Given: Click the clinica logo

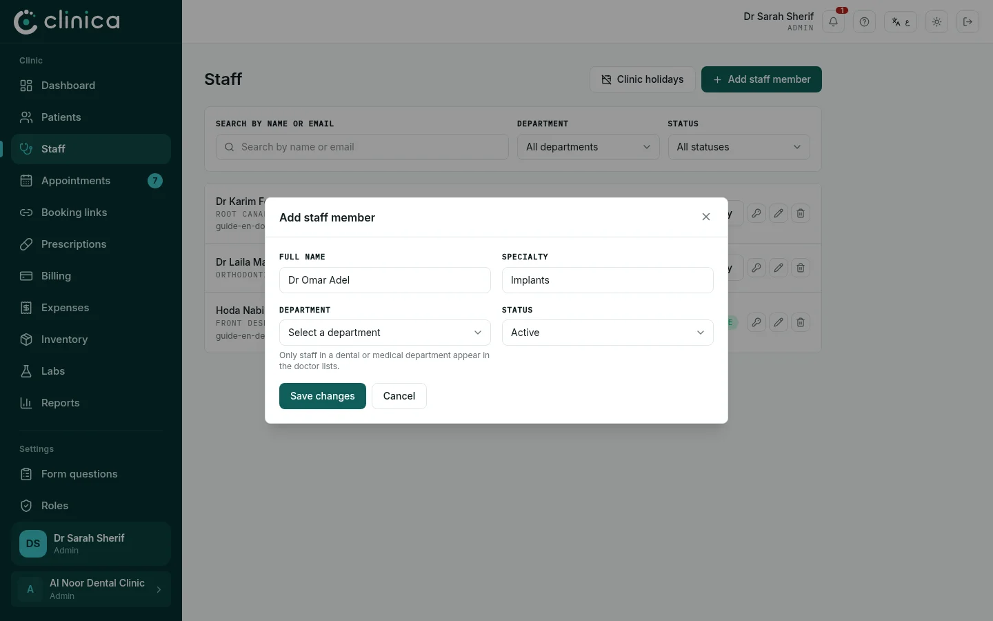Looking at the screenshot, I should point(67,21).
